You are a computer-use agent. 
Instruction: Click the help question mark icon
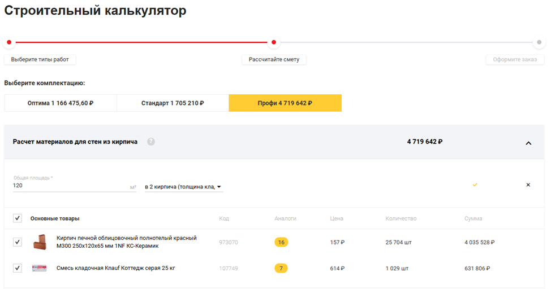click(x=151, y=142)
